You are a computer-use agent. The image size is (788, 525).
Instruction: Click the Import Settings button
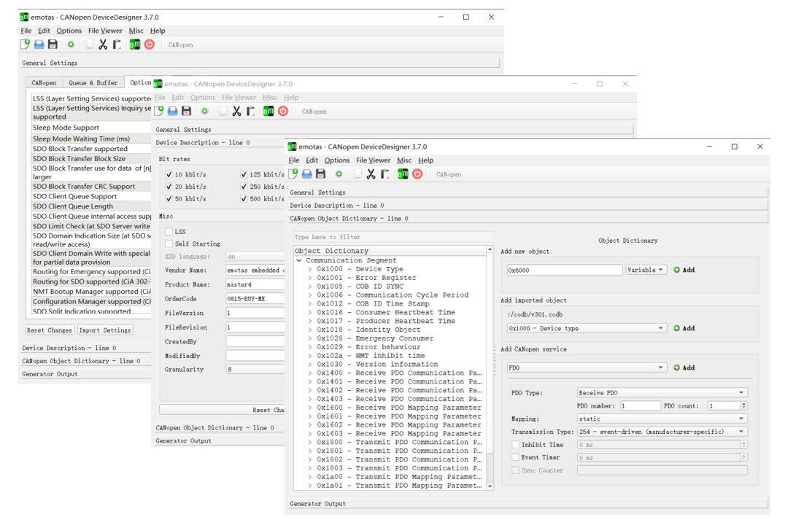pos(106,330)
